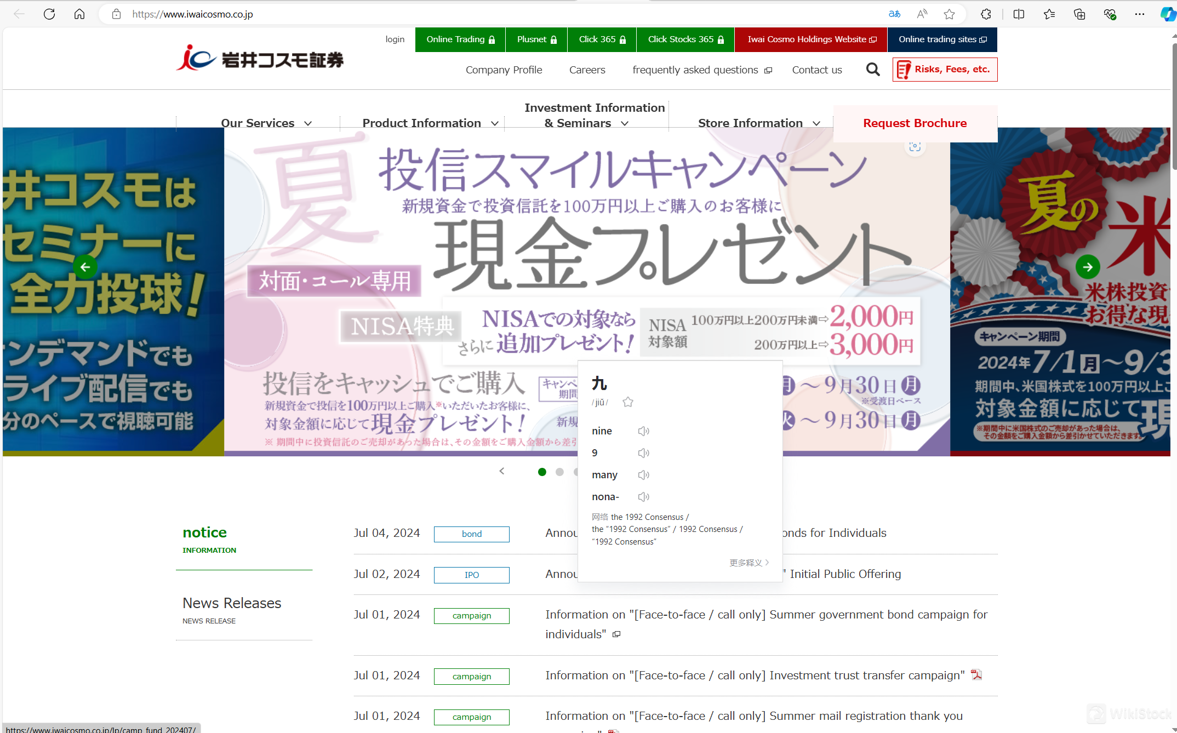Screen dimensions: 1177x733
Task: Select the second carousel pagination dot
Action: point(559,472)
